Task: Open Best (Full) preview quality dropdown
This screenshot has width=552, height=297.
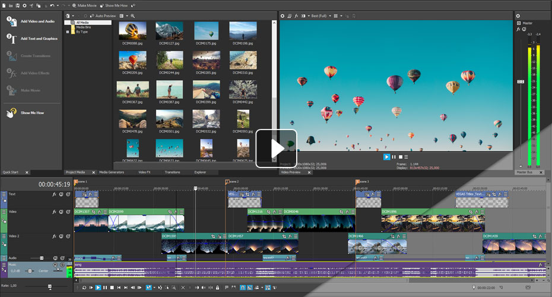Action: [x=321, y=15]
